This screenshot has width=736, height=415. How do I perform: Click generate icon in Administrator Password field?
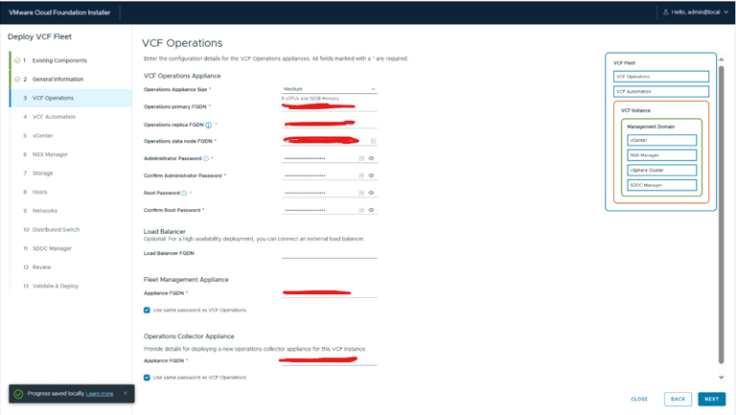361,158
